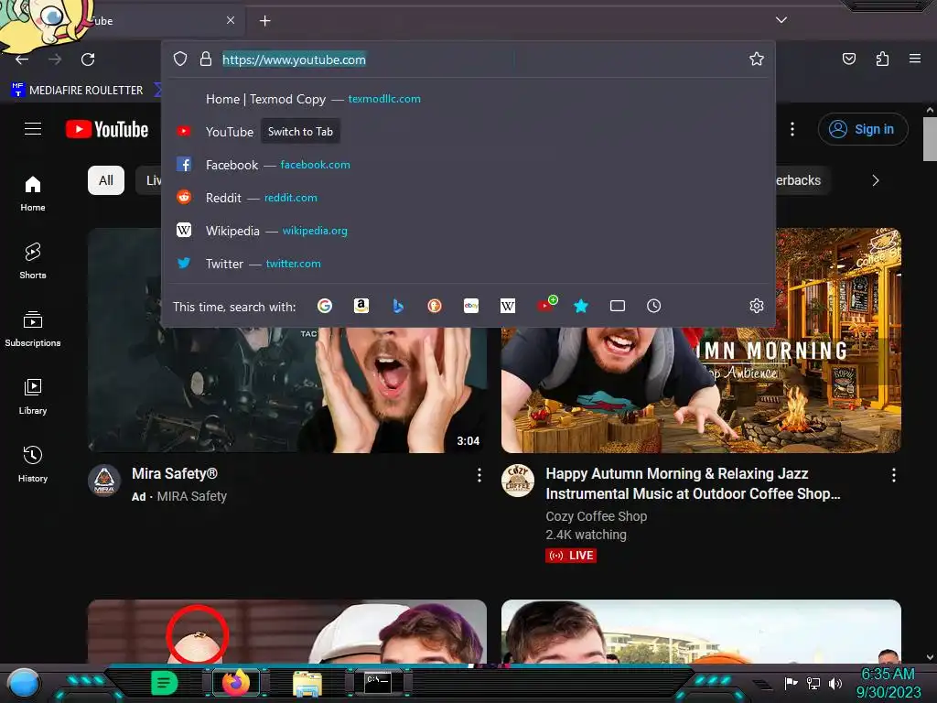Screen dimensions: 937x703
Task: Open options for Mira Safety ad
Action: (479, 475)
